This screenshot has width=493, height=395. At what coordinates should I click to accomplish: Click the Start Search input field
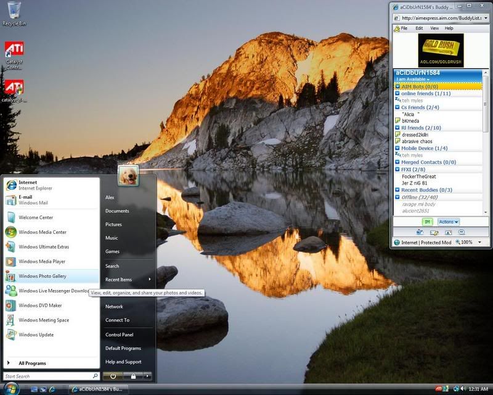(52, 376)
